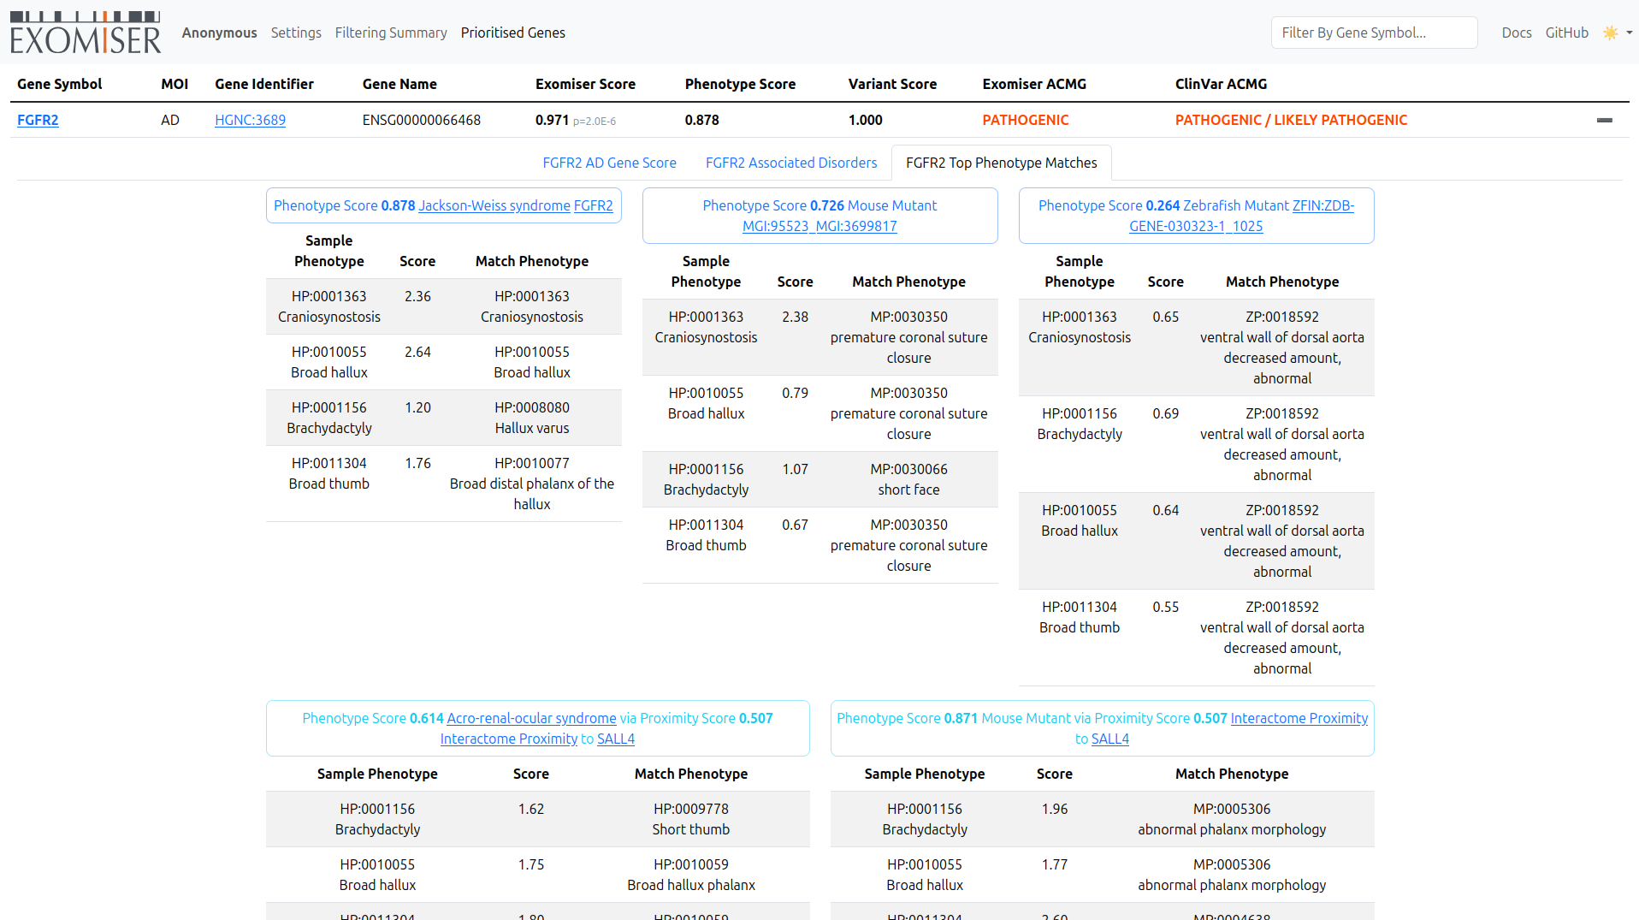Image resolution: width=1639 pixels, height=920 pixels.
Task: Click HP:0010077 Broad distal phalanx cell
Action: (532, 484)
